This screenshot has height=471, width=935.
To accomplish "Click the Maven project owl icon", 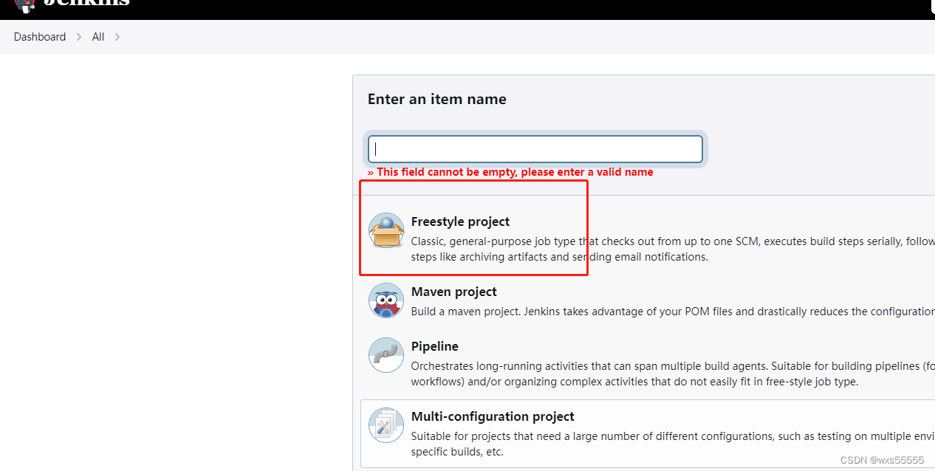I will pyautogui.click(x=386, y=300).
